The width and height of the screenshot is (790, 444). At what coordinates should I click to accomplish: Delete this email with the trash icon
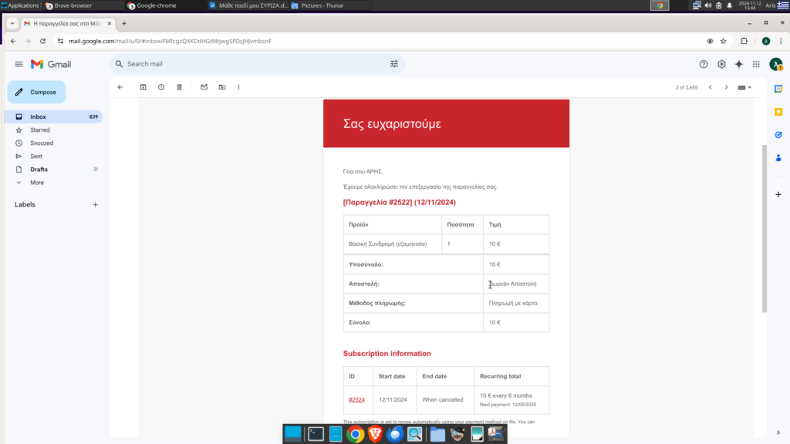click(x=179, y=87)
